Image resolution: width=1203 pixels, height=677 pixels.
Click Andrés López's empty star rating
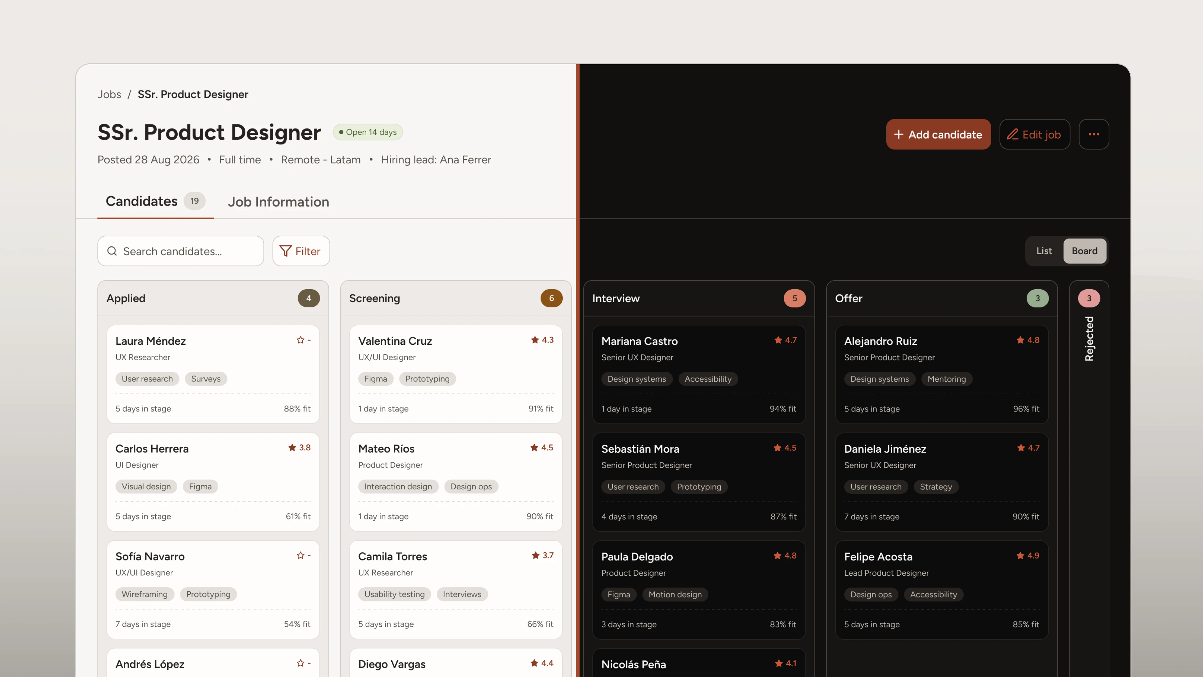[300, 664]
